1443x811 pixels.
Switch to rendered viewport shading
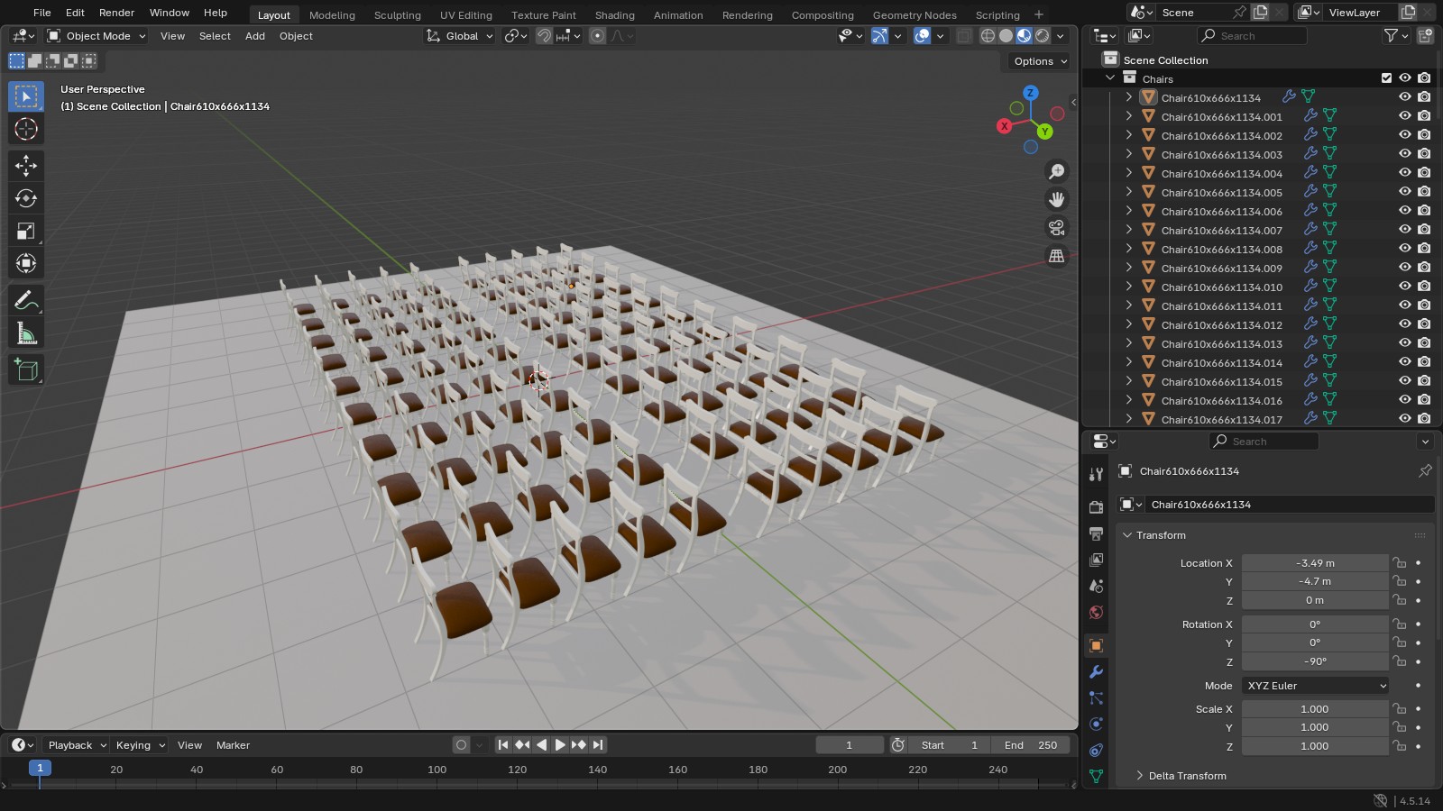[x=1043, y=36]
